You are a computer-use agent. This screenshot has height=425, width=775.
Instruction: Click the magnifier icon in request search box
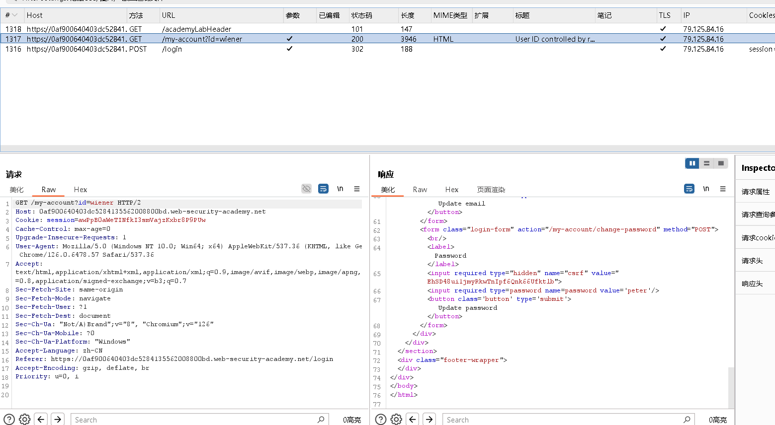(x=321, y=420)
